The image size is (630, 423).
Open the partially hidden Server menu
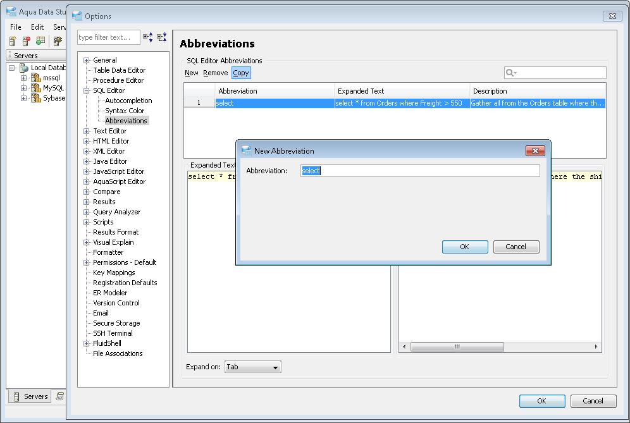pyautogui.click(x=59, y=27)
